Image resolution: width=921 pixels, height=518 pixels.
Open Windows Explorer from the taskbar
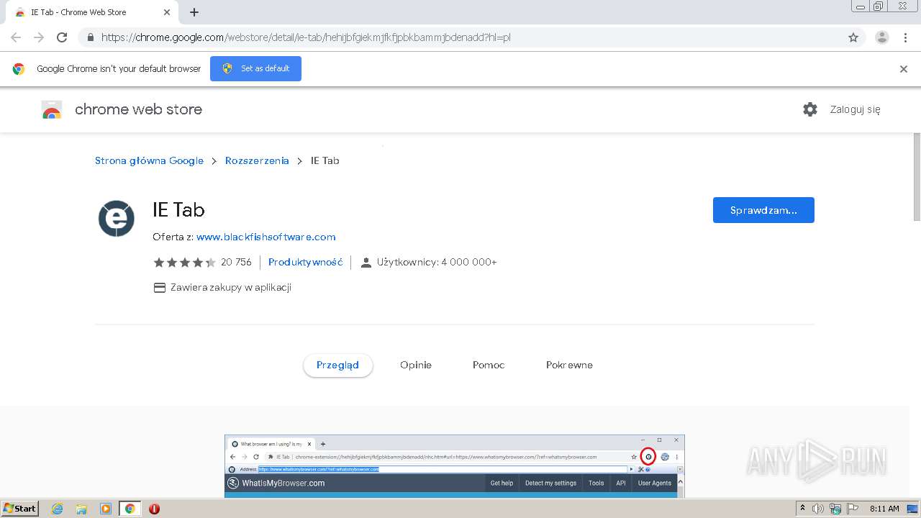tap(81, 509)
